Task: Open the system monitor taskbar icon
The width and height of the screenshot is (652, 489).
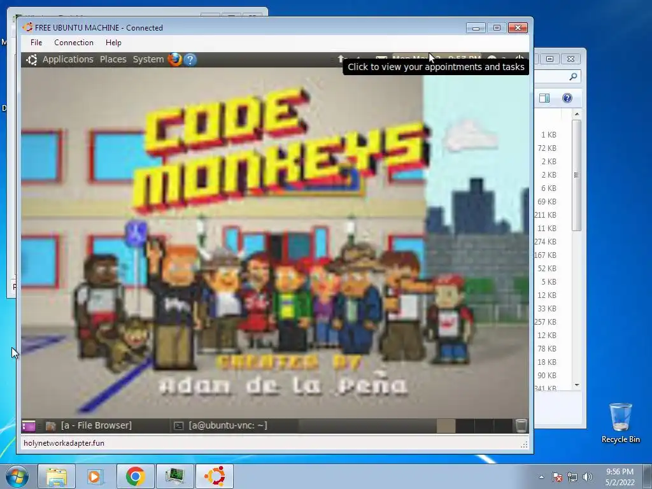Action: coord(174,476)
